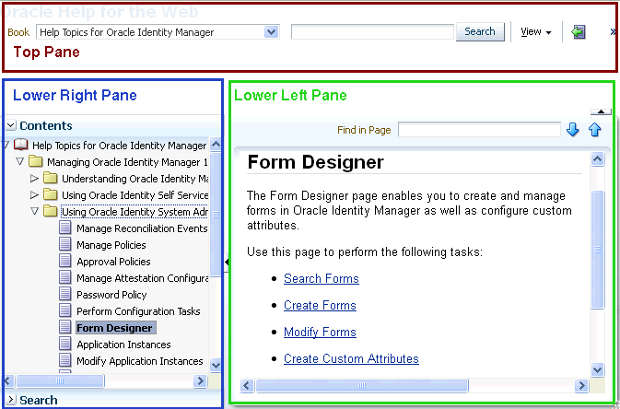Click Contents tree horizontal scrollbar thumb
This screenshot has width=620, height=409.
60,380
